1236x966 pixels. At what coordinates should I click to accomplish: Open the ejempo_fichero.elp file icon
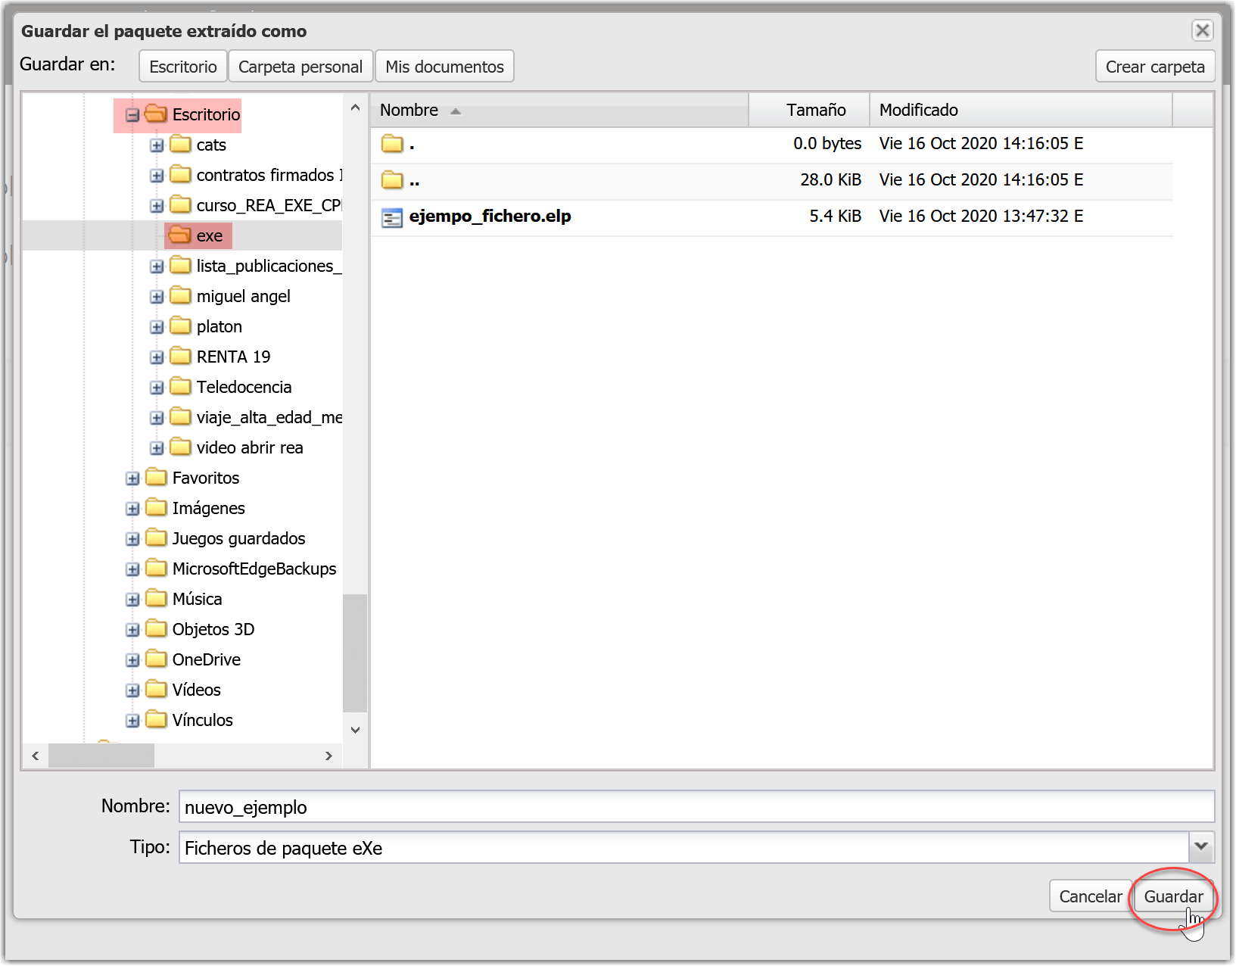coord(393,217)
